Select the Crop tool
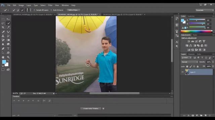Image resolution: width=215 pixels, height=120 pixels. (x=3, y=27)
